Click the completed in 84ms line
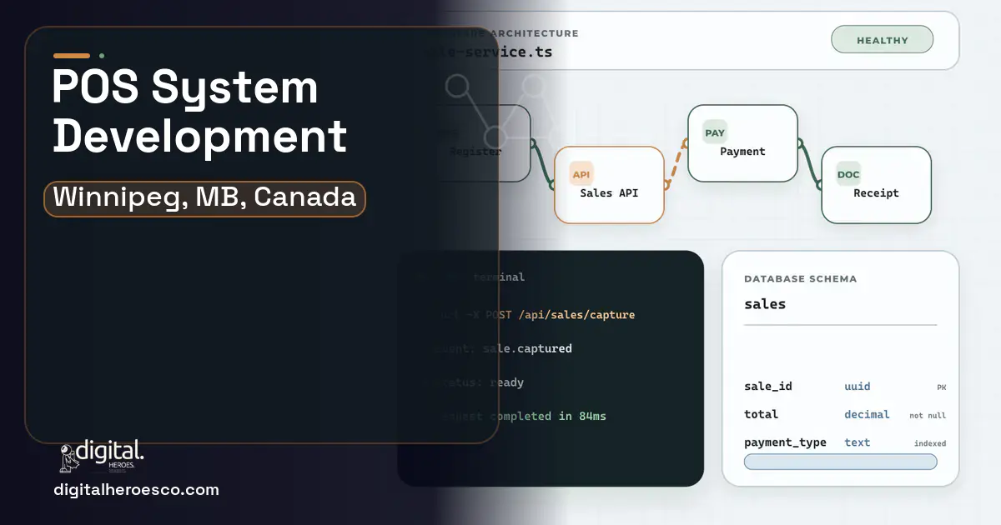This screenshot has height=525, width=1001. [x=548, y=416]
